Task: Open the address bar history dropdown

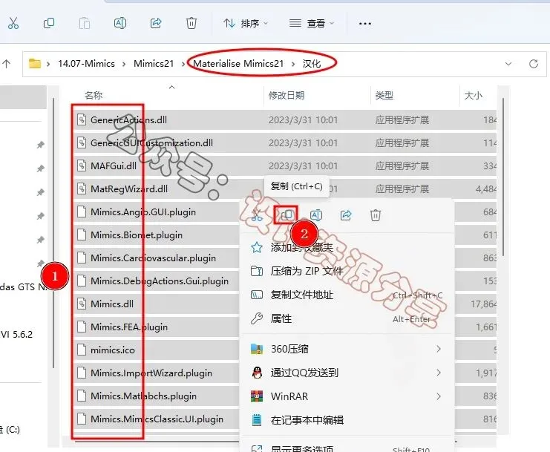Action: coord(508,64)
